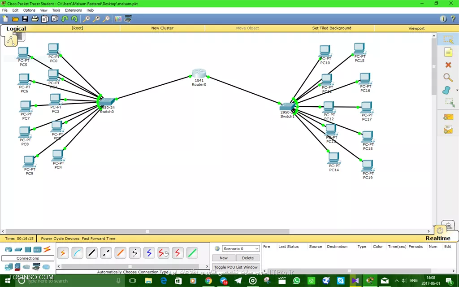The image size is (459, 287).
Task: Click New scenario button
Action: click(224, 258)
